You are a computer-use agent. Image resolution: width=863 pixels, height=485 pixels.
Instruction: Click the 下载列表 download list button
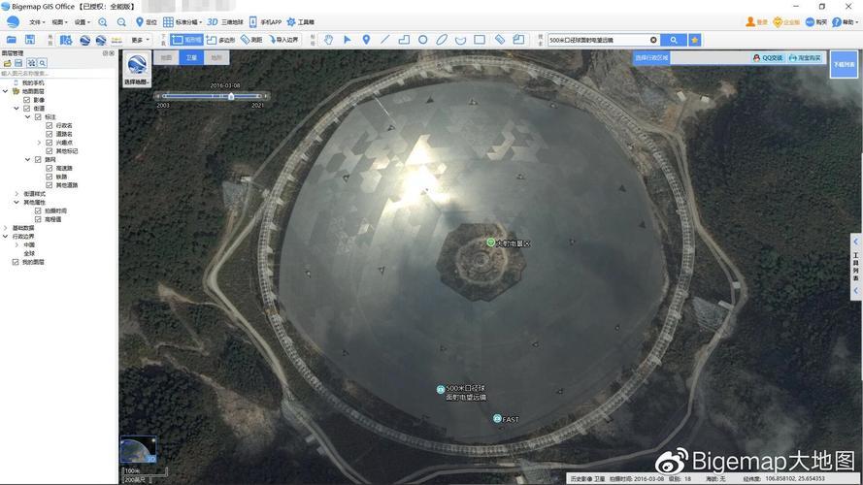pyautogui.click(x=844, y=64)
